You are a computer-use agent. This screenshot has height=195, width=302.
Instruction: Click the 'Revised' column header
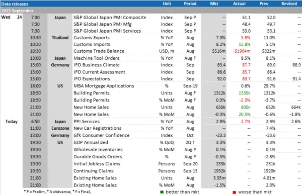click(289, 4)
